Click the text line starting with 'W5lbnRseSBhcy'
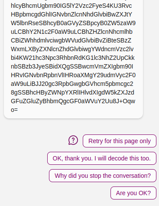The image size is (159, 206). (73, 23)
